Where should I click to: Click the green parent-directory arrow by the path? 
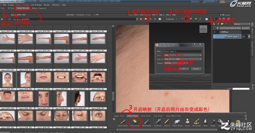[2, 19]
